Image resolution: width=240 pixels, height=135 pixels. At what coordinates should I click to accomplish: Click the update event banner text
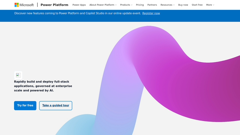(78, 13)
